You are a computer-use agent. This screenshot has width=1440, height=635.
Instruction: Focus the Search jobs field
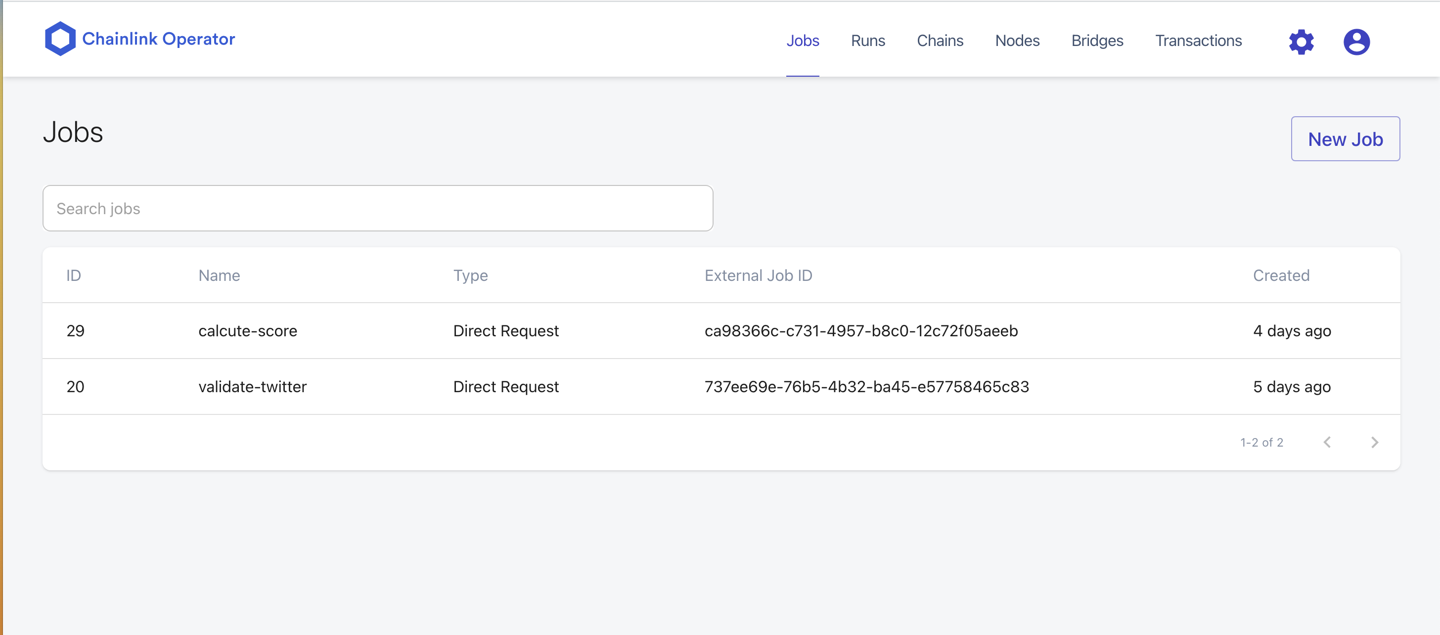[x=377, y=209]
